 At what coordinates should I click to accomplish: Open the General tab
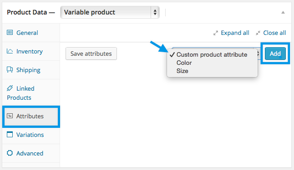[x=31, y=33]
